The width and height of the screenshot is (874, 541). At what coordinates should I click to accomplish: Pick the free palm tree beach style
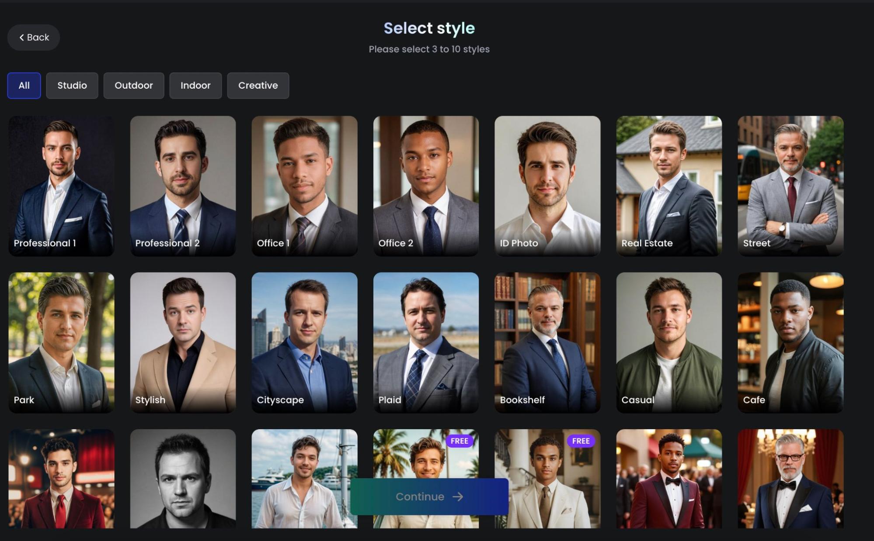(426, 456)
